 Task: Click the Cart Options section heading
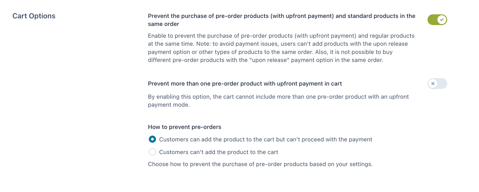34,16
